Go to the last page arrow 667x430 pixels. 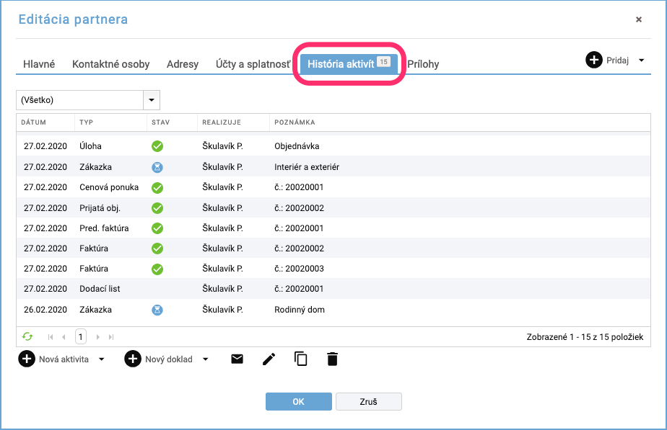pyautogui.click(x=111, y=337)
